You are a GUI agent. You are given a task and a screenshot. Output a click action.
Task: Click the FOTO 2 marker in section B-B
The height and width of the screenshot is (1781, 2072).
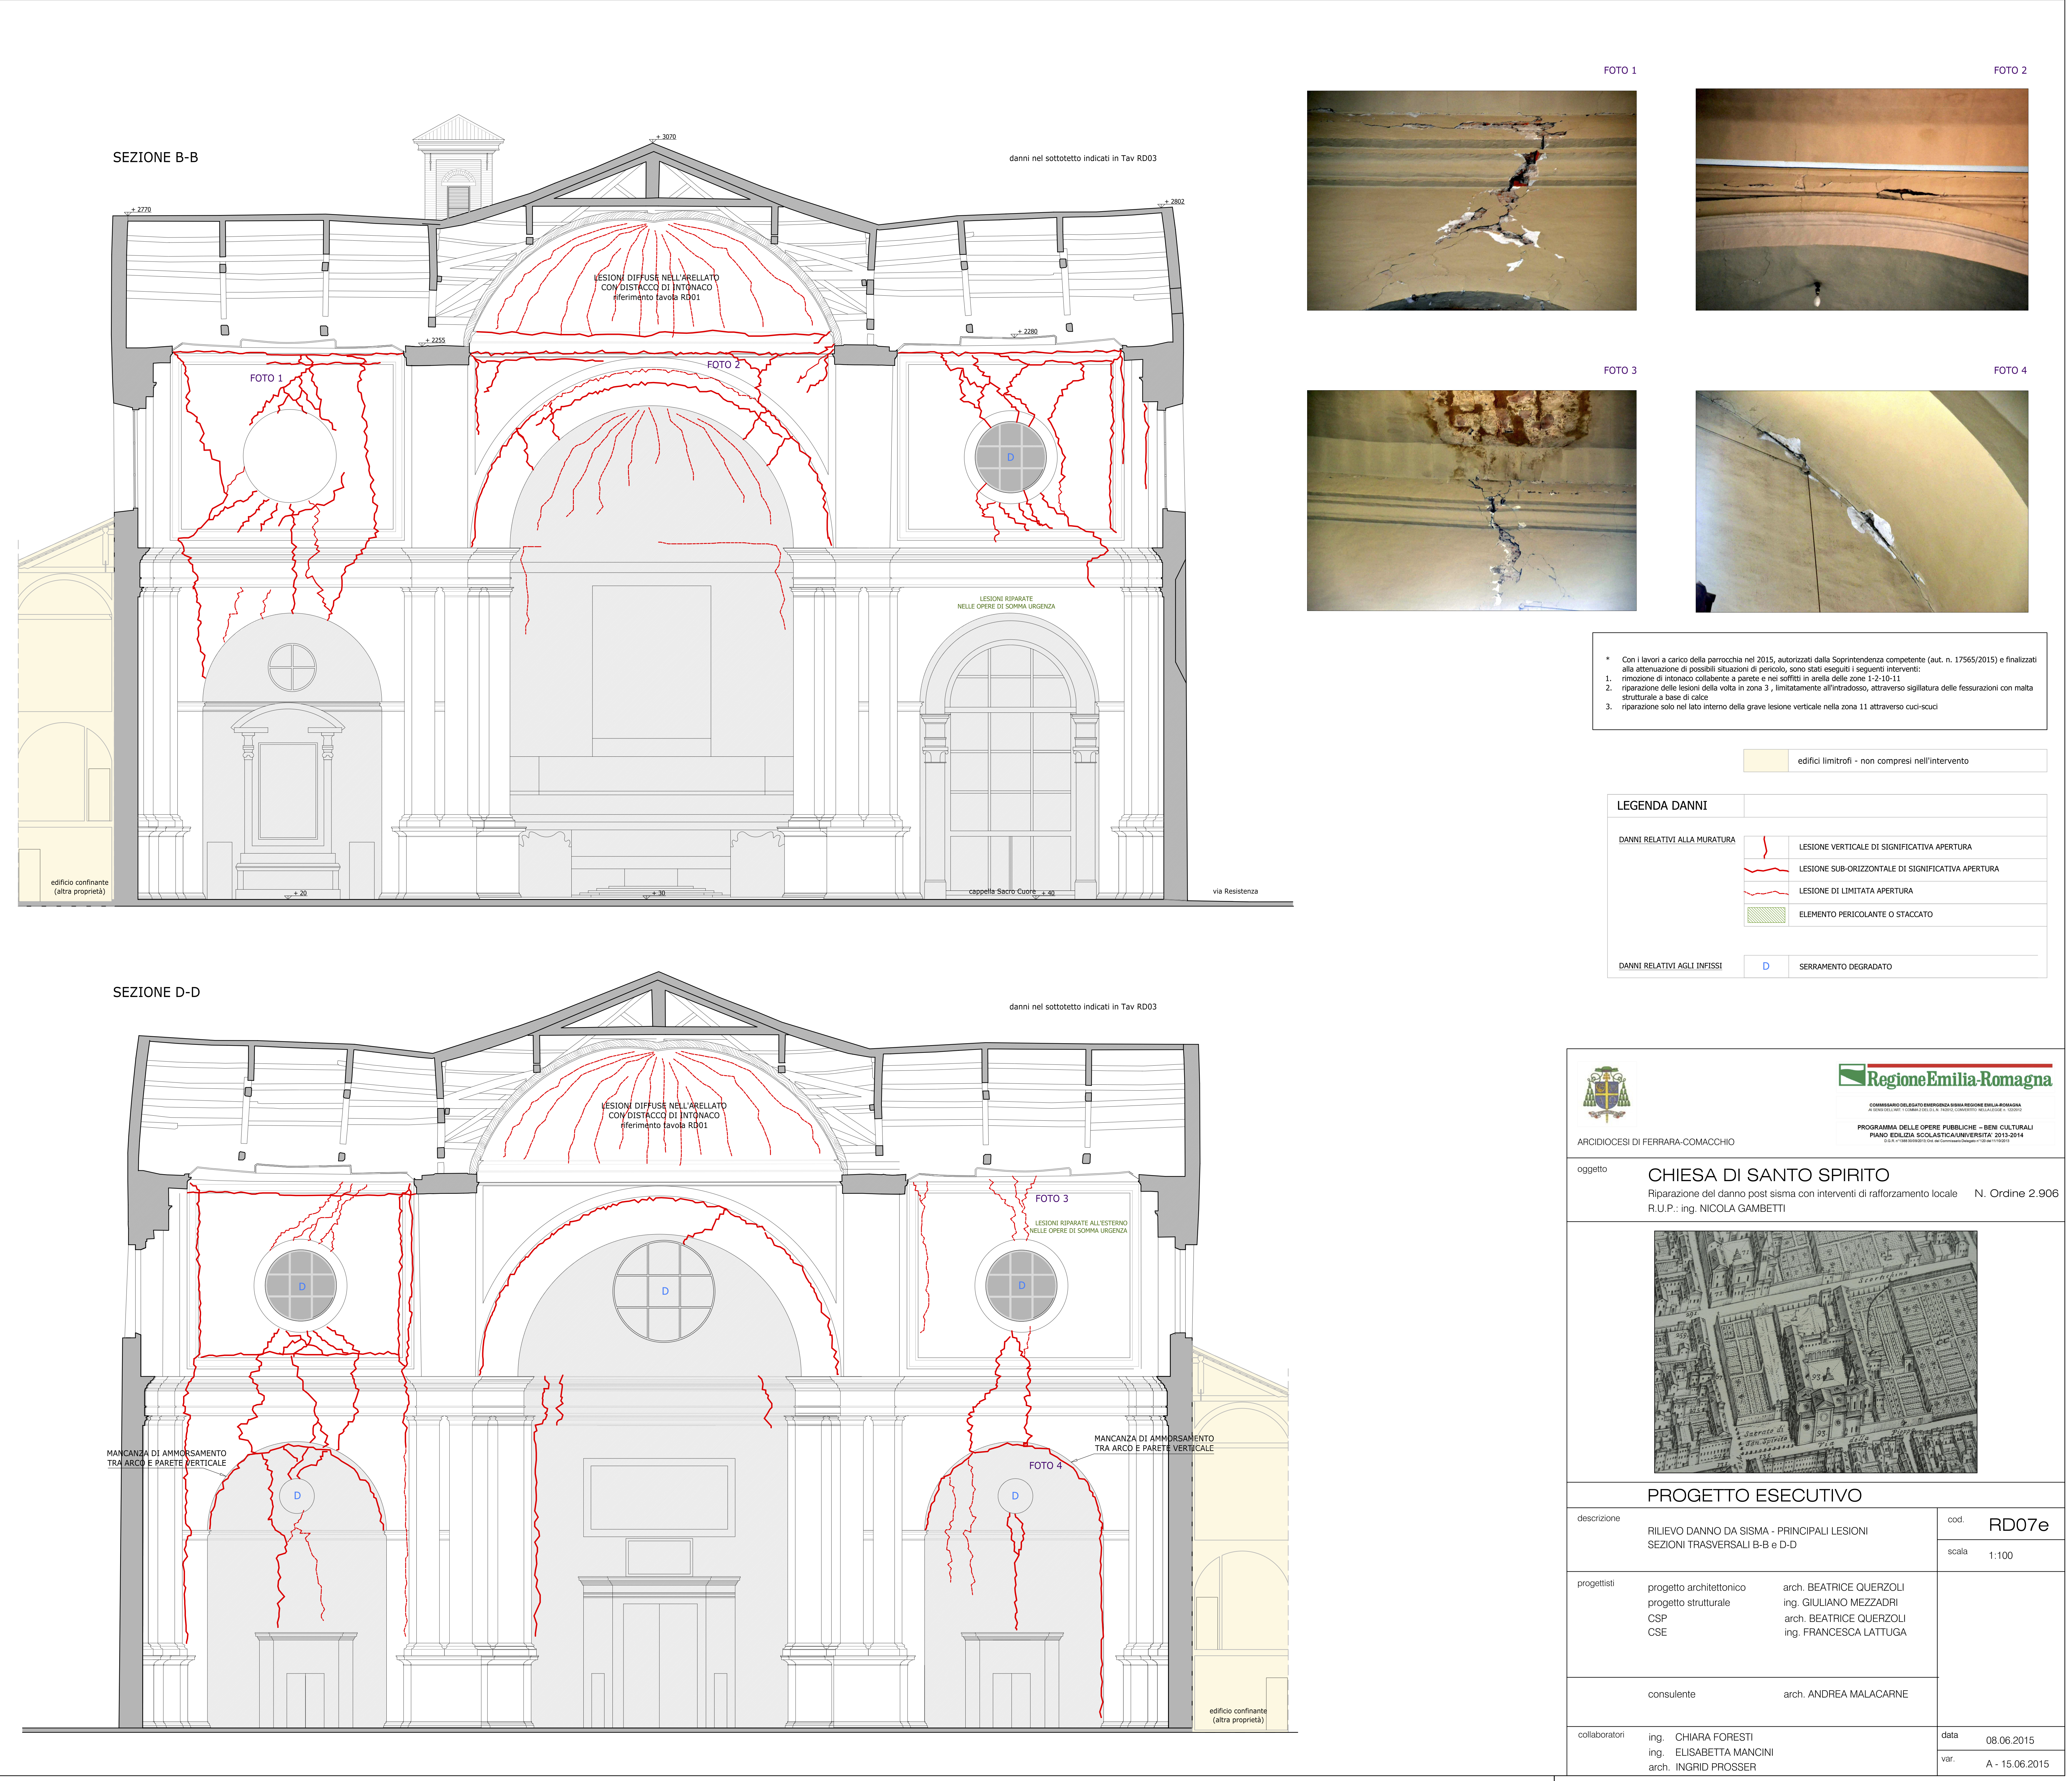tap(723, 365)
